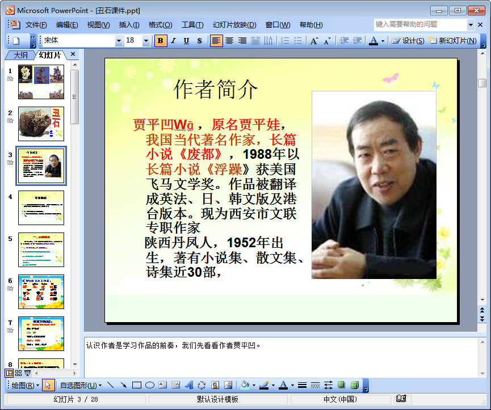Open 视图(V) menu
491x410 pixels.
[98, 25]
